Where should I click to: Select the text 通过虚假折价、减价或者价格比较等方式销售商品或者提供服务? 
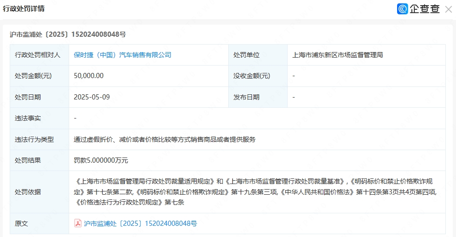[x=164, y=139]
